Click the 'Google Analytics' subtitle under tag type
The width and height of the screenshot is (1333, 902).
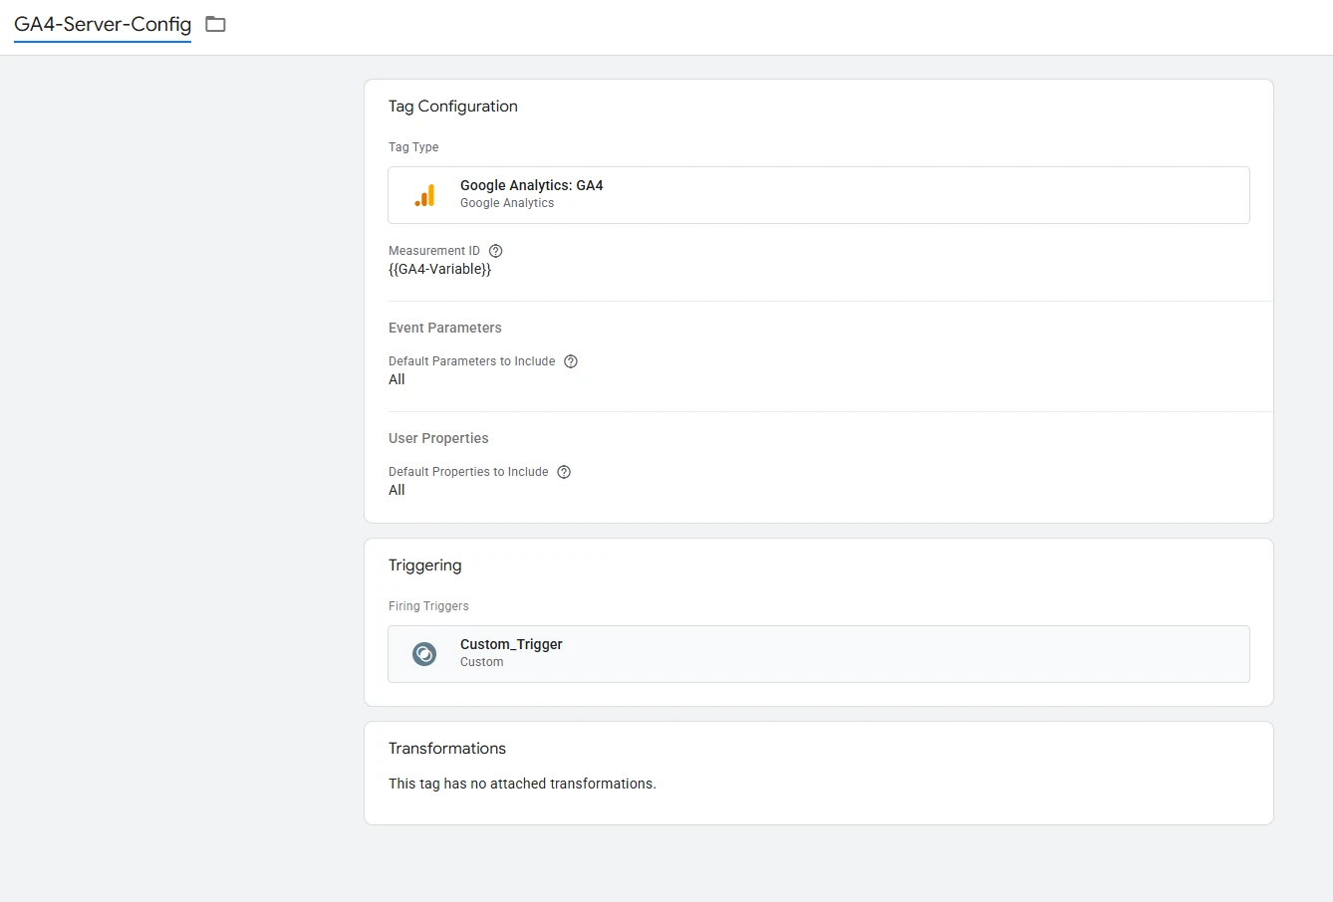pos(507,203)
